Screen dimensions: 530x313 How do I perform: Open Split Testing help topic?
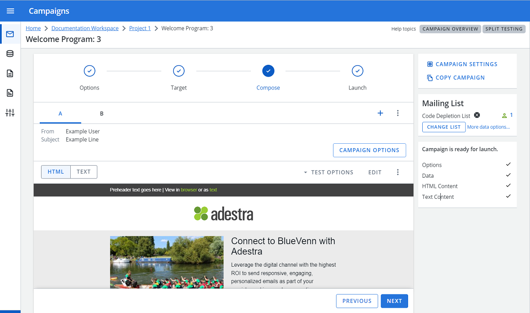[504, 29]
